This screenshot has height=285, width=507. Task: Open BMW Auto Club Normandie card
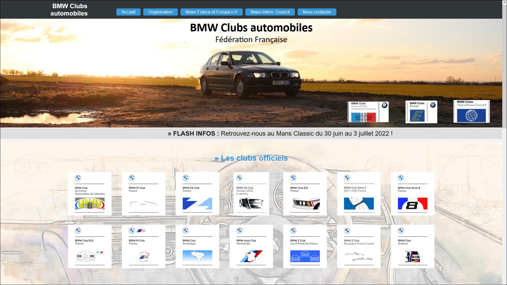click(x=251, y=246)
